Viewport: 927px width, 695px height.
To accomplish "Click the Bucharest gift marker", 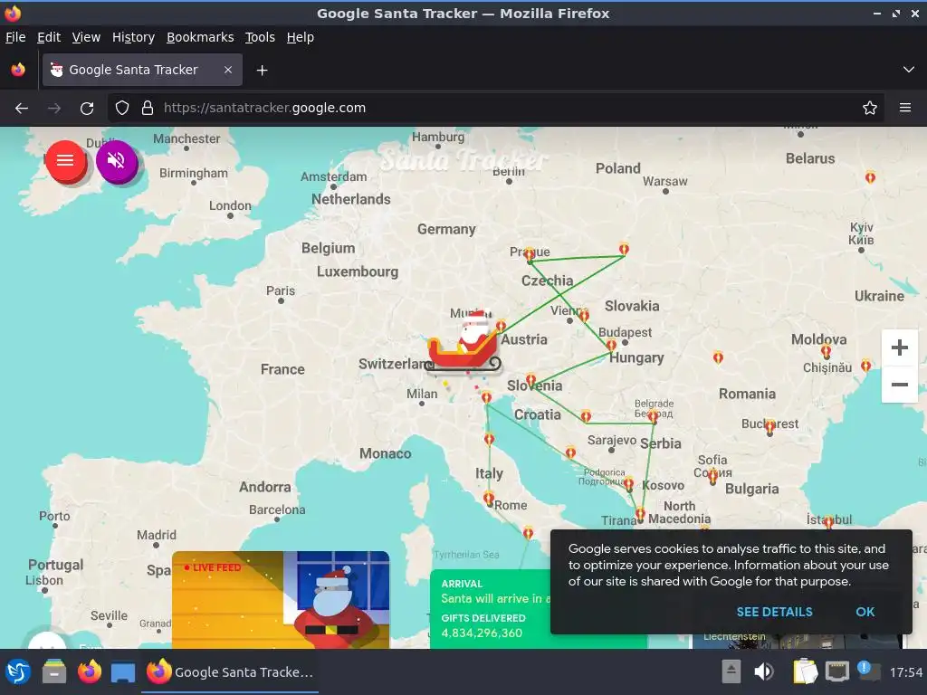I will (769, 427).
